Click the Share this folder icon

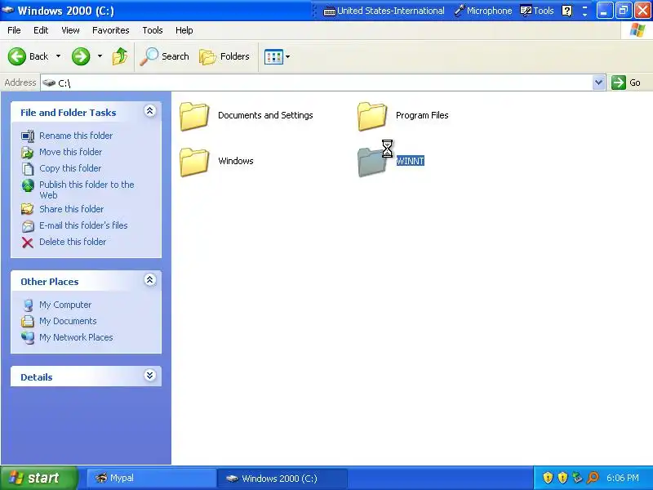[x=28, y=209]
